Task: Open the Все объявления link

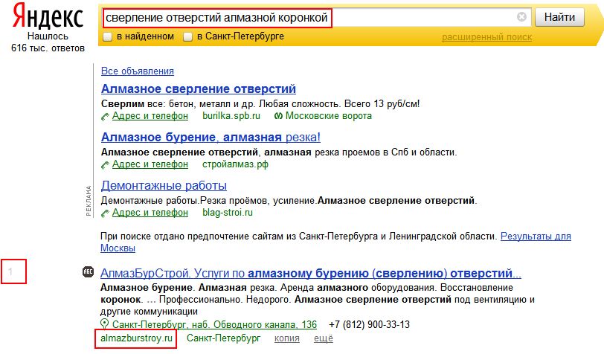Action: pos(138,71)
